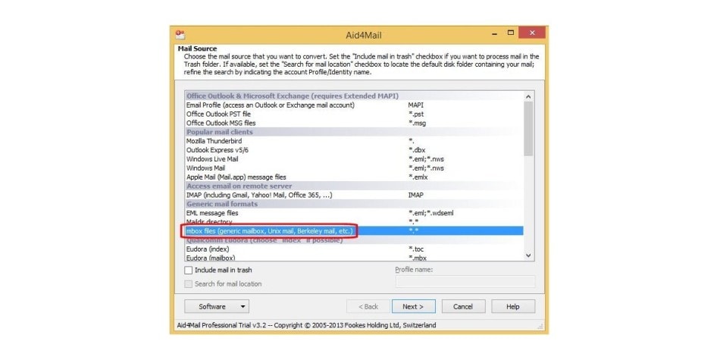720x360 pixels.
Task: Click the Profile name input field
Action: [x=465, y=282]
